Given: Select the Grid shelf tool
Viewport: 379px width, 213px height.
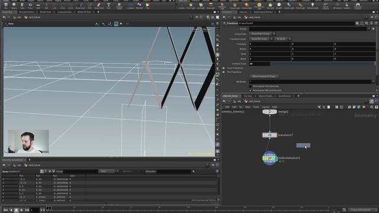Looking at the screenshot, I should tap(38, 5).
